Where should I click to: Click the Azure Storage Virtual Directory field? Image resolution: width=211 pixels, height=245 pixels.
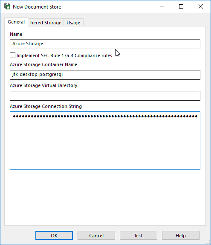click(x=105, y=96)
